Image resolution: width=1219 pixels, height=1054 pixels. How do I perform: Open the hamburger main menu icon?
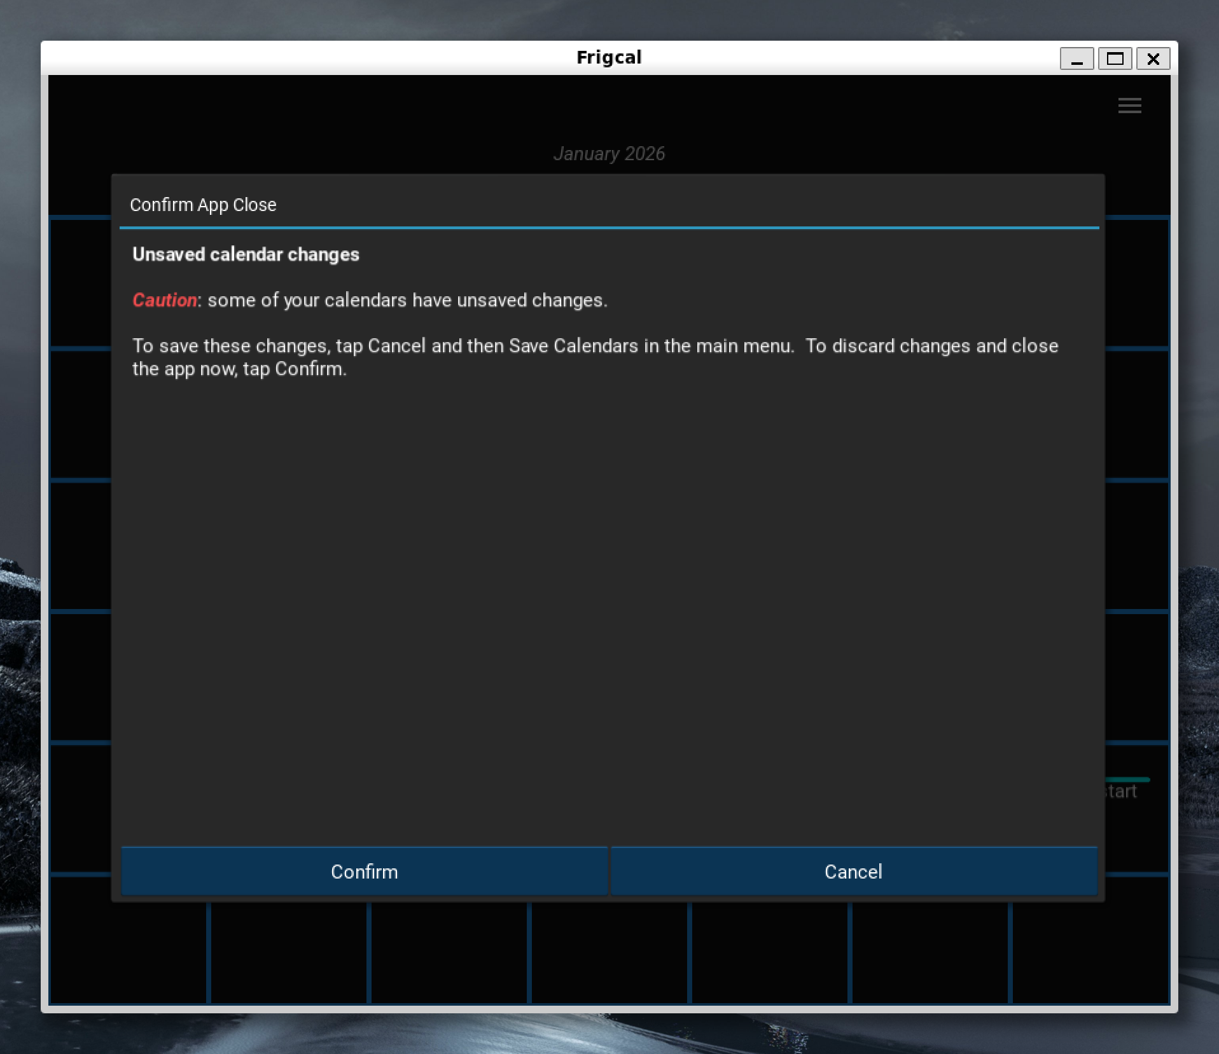point(1129,106)
